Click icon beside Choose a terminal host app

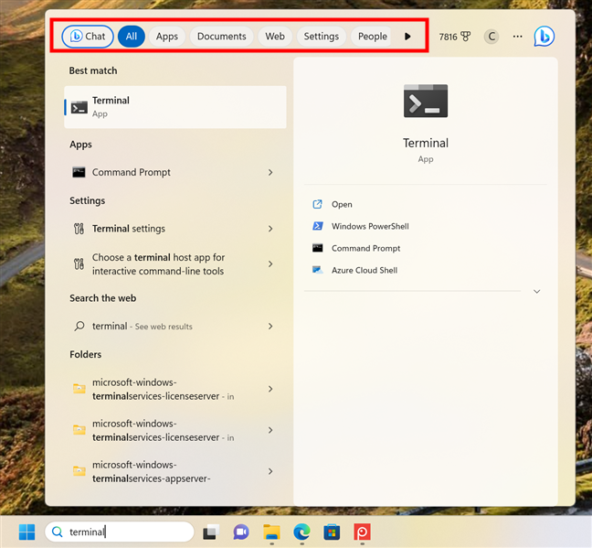point(79,264)
